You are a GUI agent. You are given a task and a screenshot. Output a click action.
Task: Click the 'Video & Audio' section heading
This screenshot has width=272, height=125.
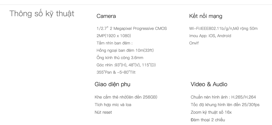click(209, 84)
